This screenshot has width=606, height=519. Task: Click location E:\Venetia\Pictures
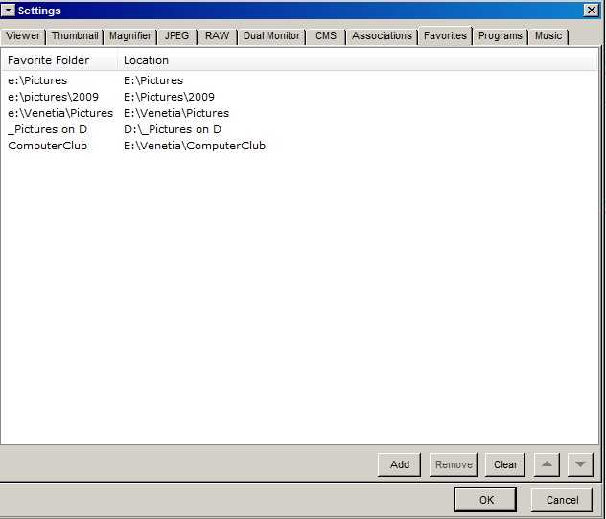(176, 113)
